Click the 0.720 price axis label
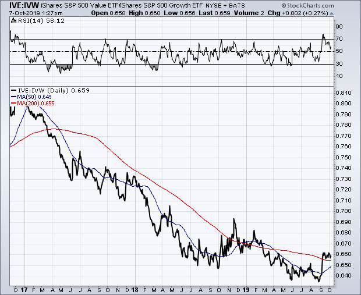 coord(344,190)
